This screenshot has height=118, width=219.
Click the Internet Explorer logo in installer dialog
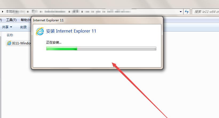click(40, 31)
